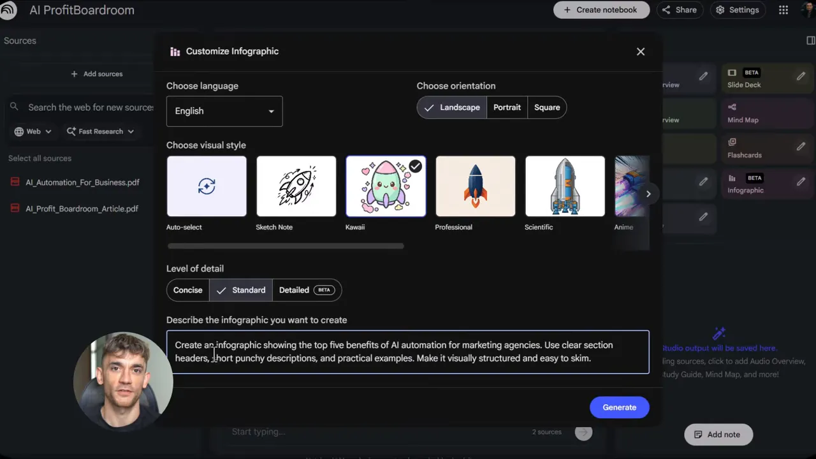Select the AI_Automation_For_Business.pdf source

pyautogui.click(x=82, y=182)
